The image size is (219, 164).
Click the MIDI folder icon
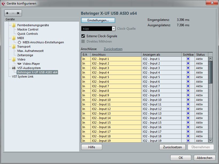14,38
